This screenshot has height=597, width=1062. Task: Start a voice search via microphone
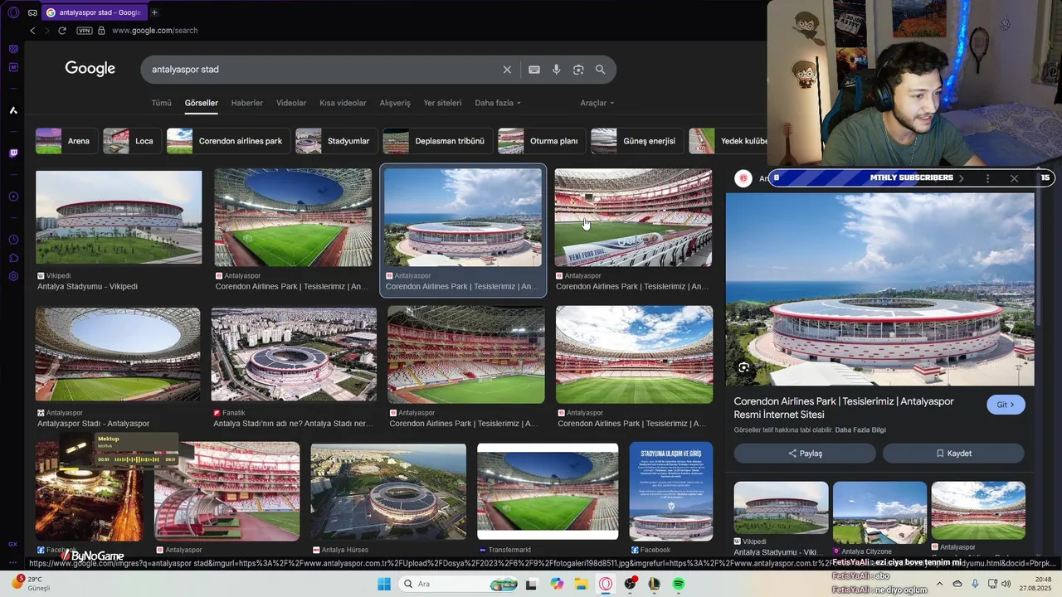pyautogui.click(x=556, y=70)
